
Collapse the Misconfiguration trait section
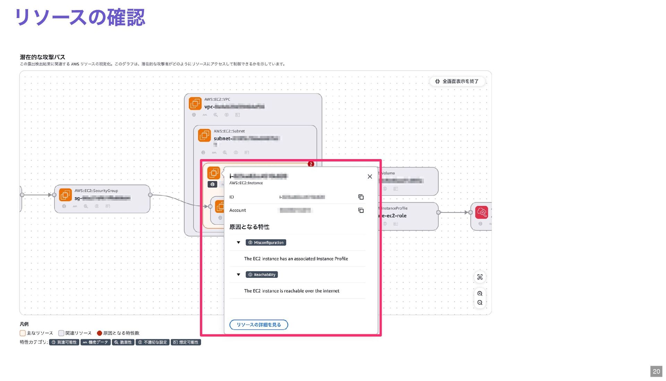[238, 242]
